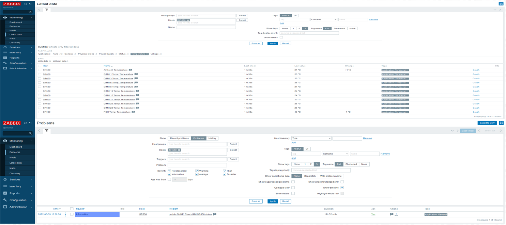Open Graph link for Ambient: Temperature row
This screenshot has height=225, width=506.
pos(476,70)
